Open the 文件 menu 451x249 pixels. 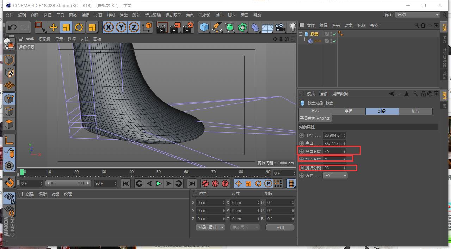[x=10, y=15]
